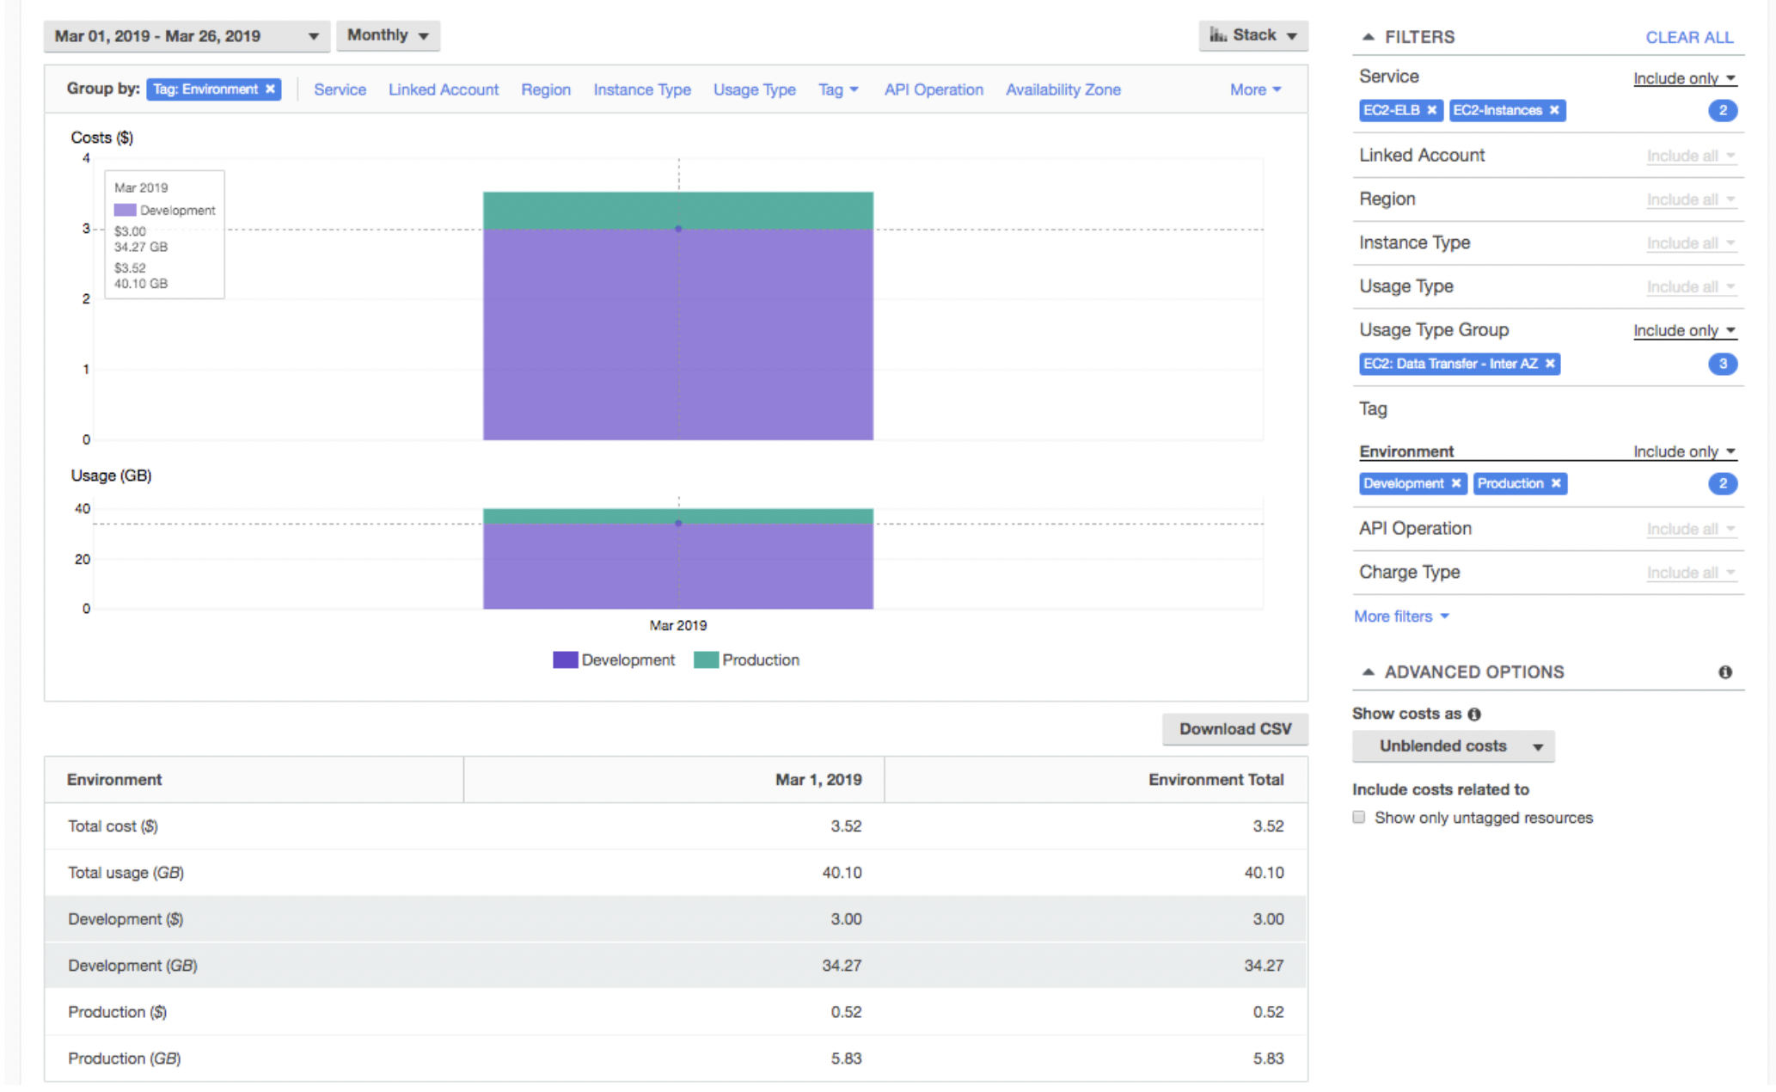
Task: Remove the EC2-Instances filter chip
Action: [1554, 110]
